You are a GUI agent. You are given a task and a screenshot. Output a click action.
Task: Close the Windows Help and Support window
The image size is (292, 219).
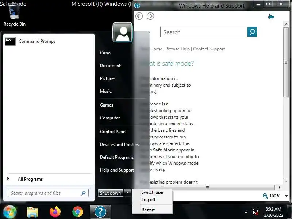(281, 4)
